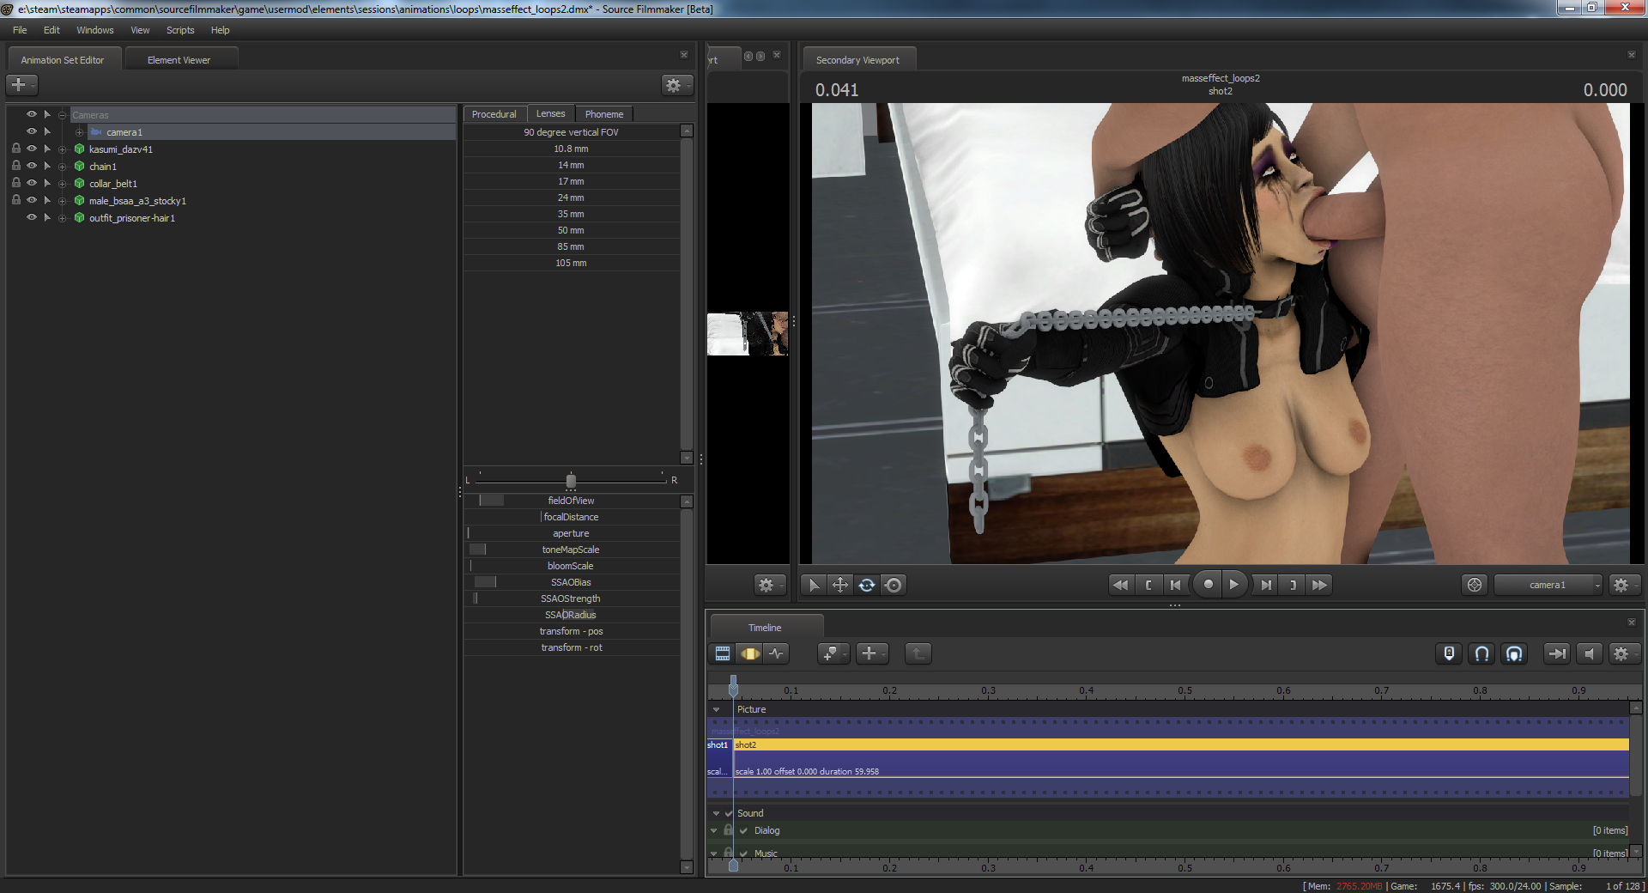Expand the collar_belt1 tree node
This screenshot has width=1648, height=893.
click(63, 184)
